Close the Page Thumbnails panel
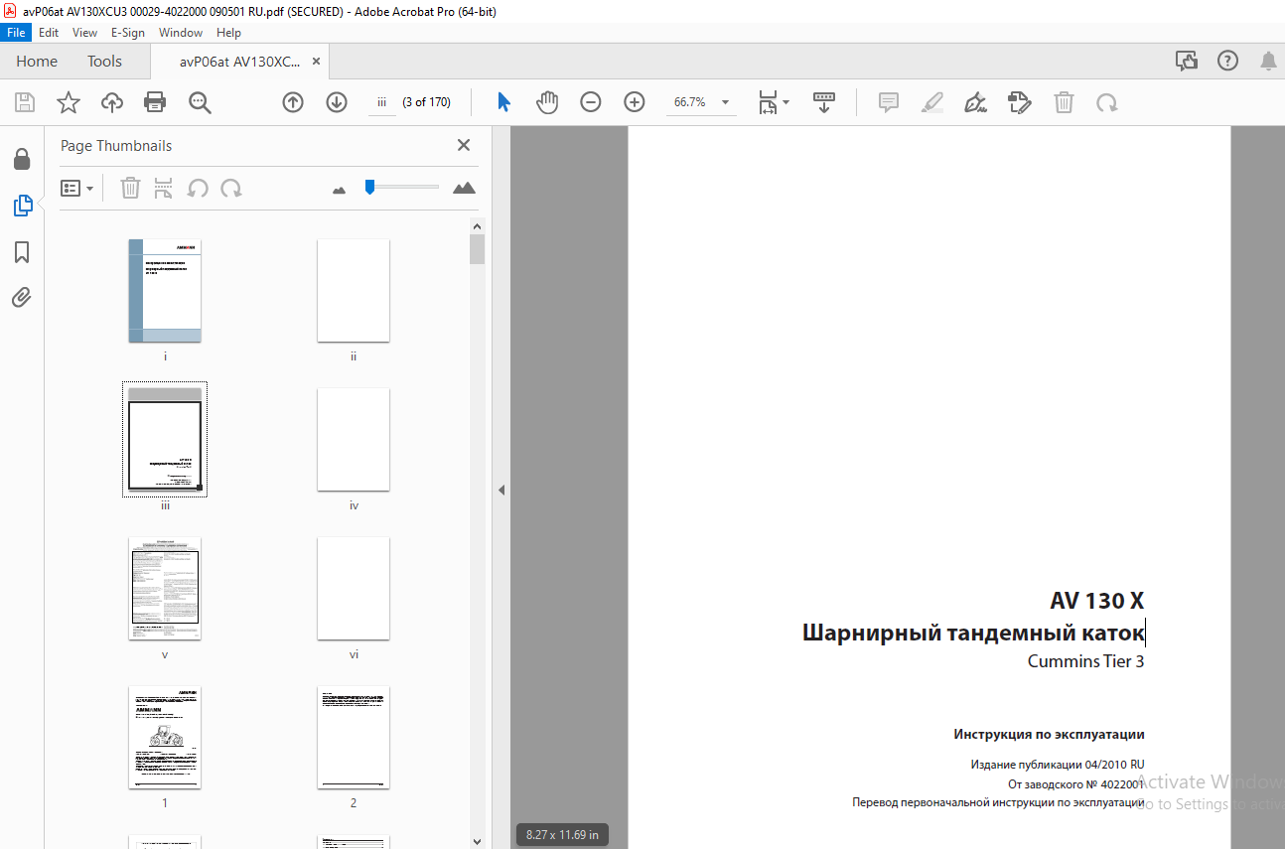 point(464,145)
